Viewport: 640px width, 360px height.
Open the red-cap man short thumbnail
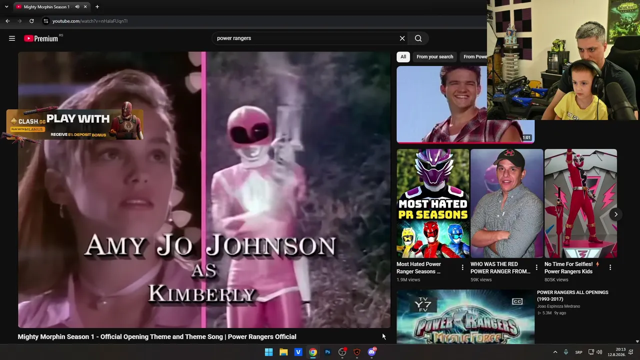506,203
